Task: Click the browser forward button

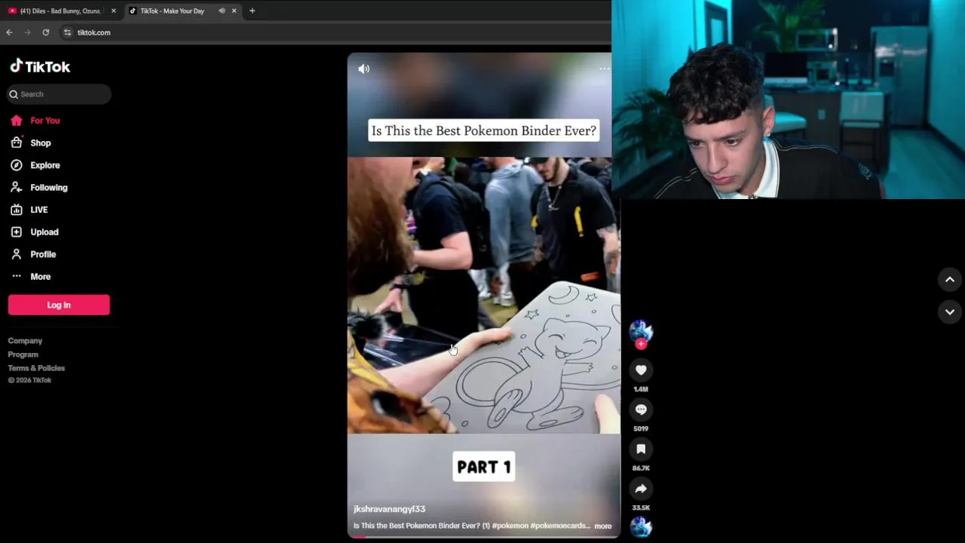Action: 27,32
